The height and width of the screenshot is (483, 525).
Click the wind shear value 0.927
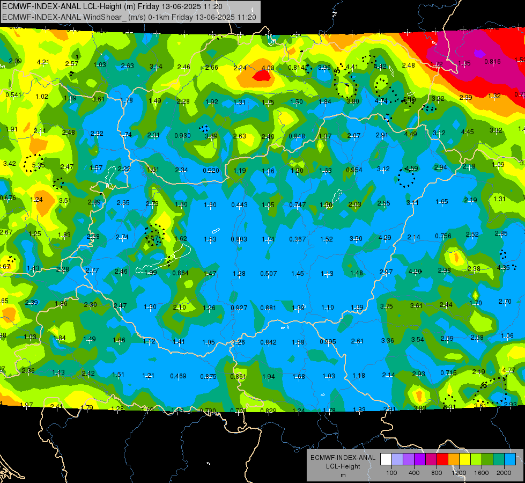pos(239,308)
